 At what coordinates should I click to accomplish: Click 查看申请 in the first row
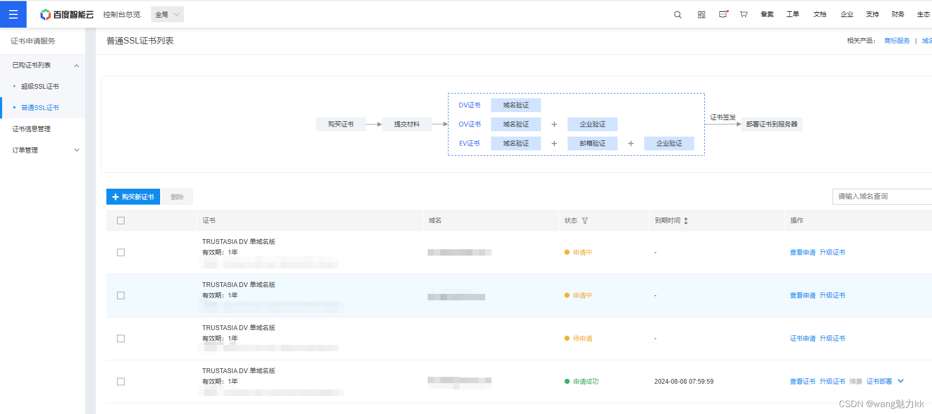(802, 252)
